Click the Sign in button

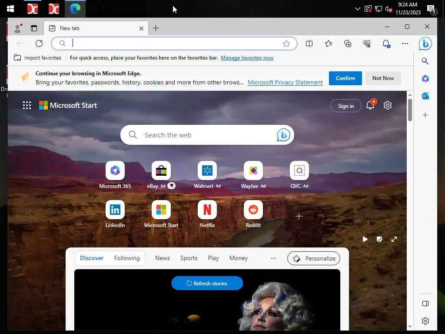[x=345, y=106]
